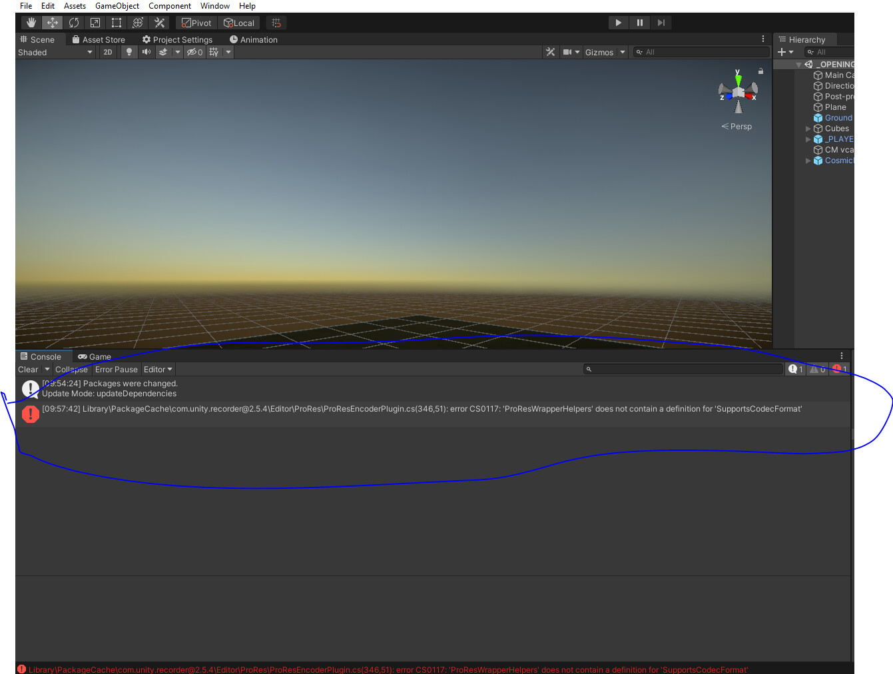Enable Error Pause in the Console
The image size is (893, 674).
click(x=116, y=369)
